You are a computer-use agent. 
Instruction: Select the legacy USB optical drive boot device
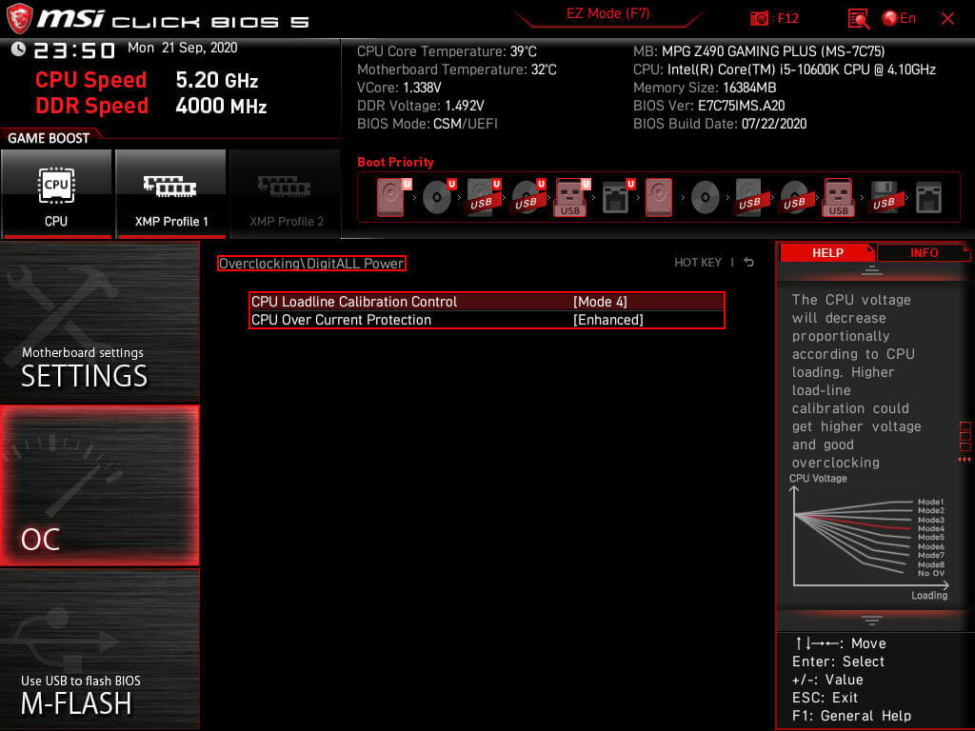[795, 197]
